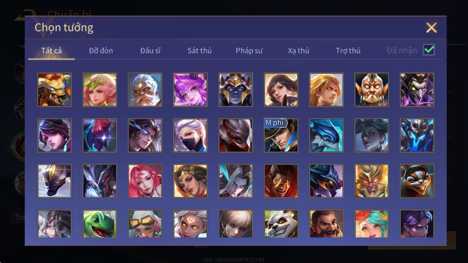This screenshot has height=263, width=468.
Task: Choose the panda hero portrait
Action: coord(281,223)
